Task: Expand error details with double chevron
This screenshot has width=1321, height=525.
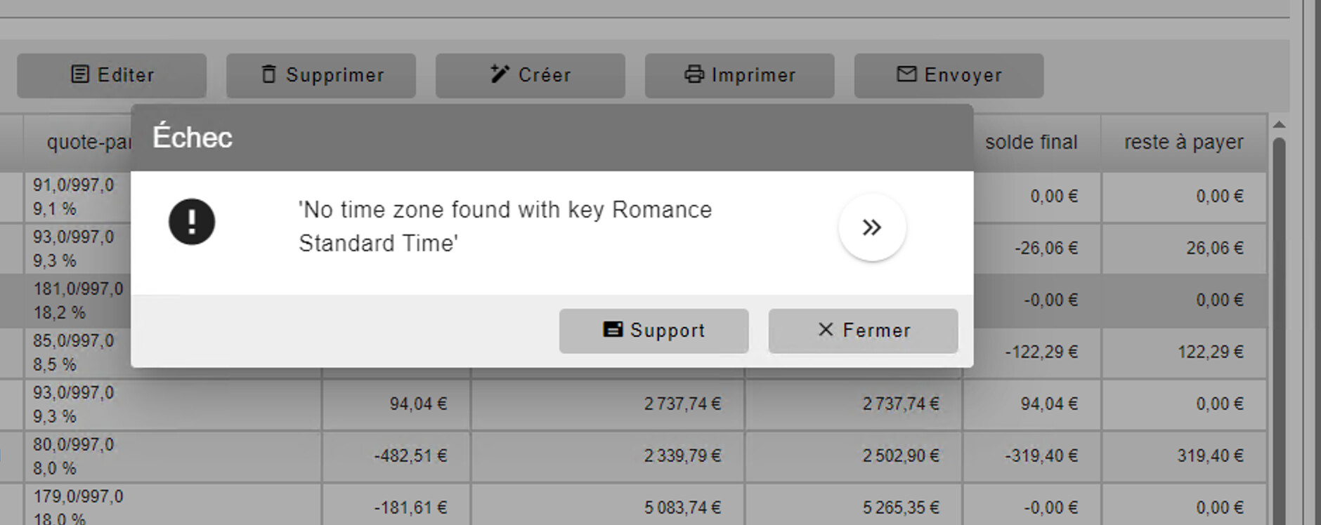Action: pos(872,227)
